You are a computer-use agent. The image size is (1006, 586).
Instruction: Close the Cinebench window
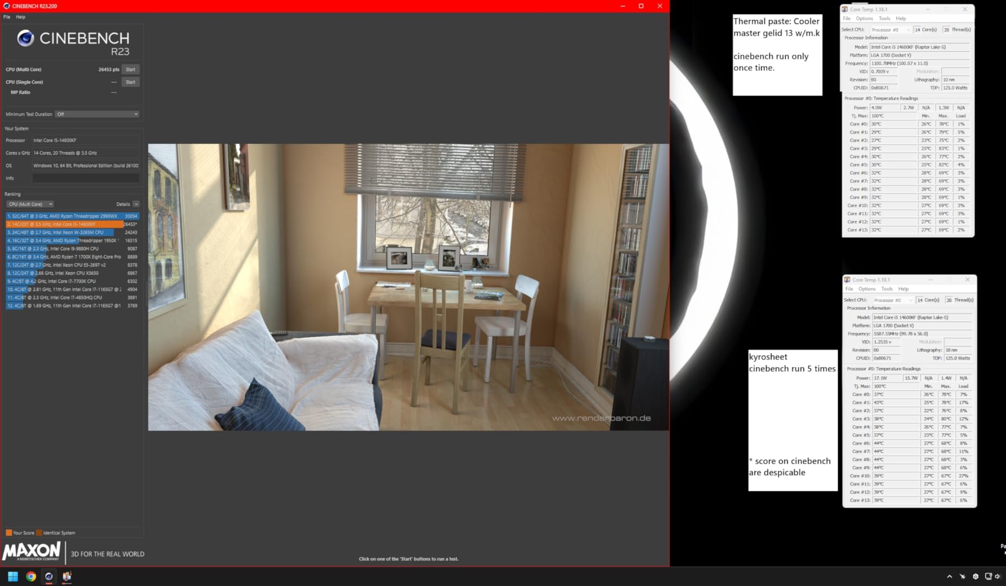[660, 6]
